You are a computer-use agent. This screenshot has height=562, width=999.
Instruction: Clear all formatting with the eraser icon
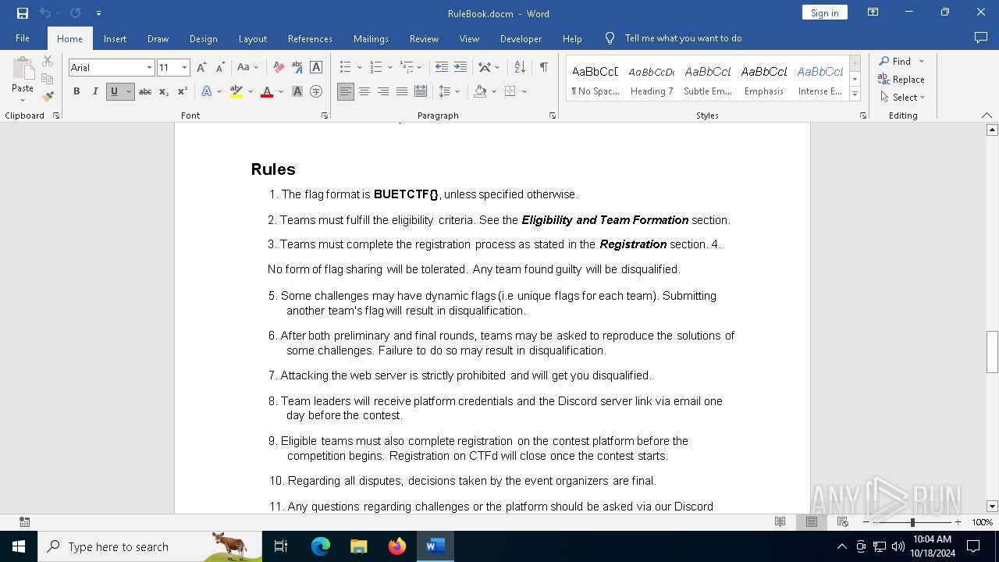[278, 68]
